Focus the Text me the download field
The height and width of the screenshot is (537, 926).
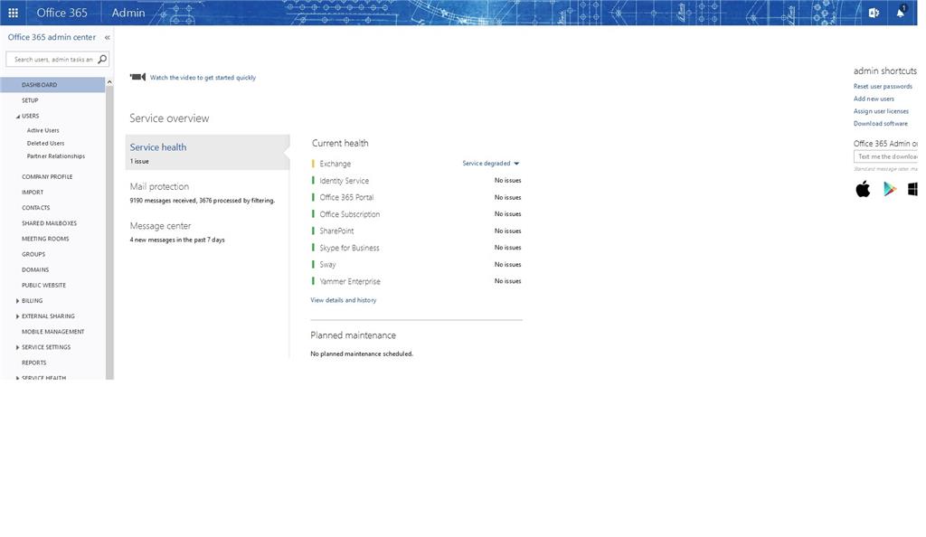[886, 157]
